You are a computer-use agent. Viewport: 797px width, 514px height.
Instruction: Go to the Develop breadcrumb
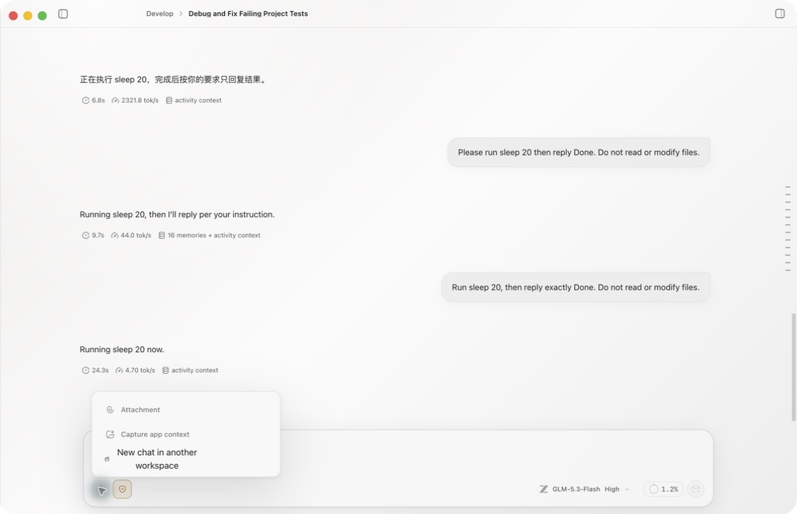(x=159, y=13)
